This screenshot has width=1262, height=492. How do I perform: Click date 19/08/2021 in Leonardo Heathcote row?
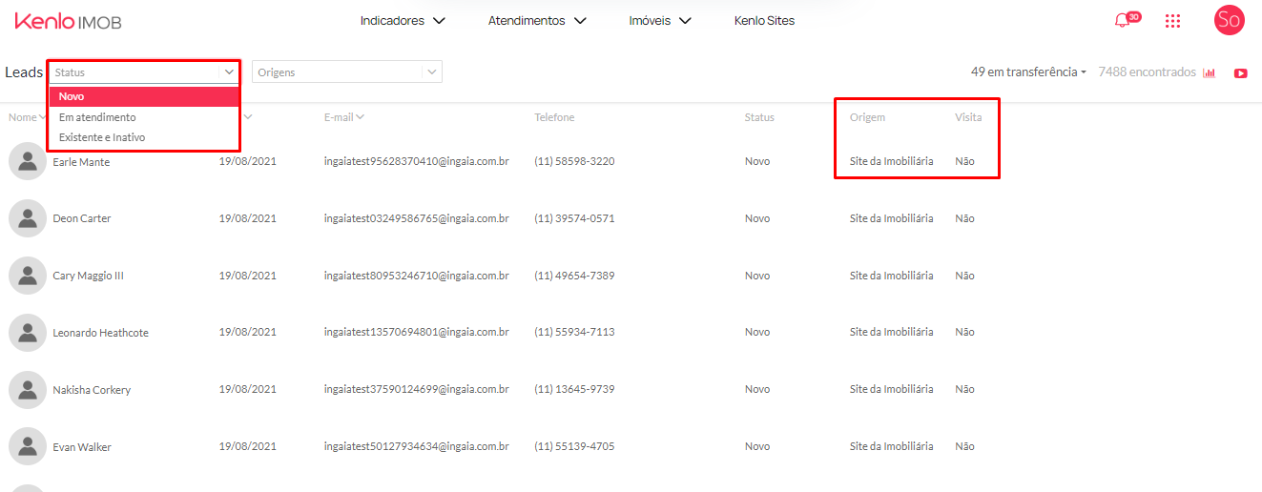click(x=248, y=332)
